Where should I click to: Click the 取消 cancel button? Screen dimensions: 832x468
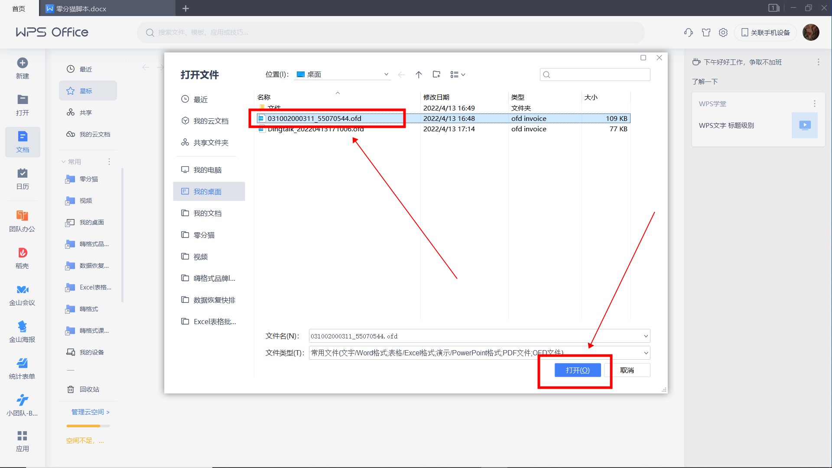coord(627,370)
